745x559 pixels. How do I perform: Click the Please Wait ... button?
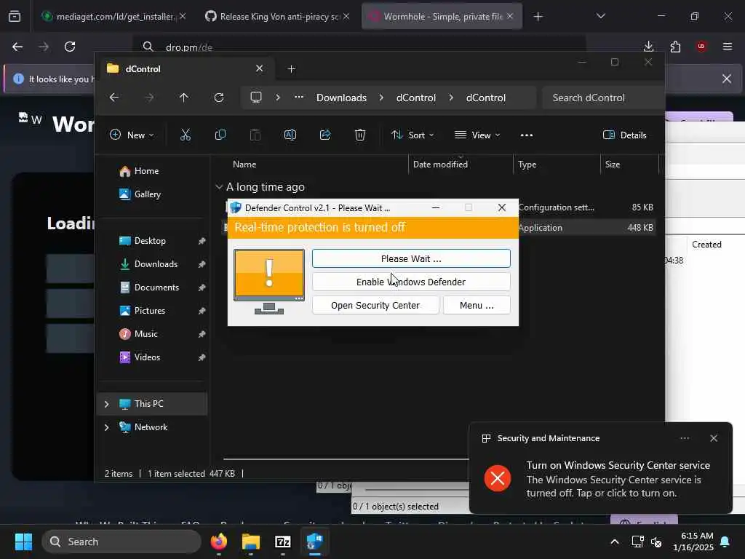pyautogui.click(x=411, y=258)
